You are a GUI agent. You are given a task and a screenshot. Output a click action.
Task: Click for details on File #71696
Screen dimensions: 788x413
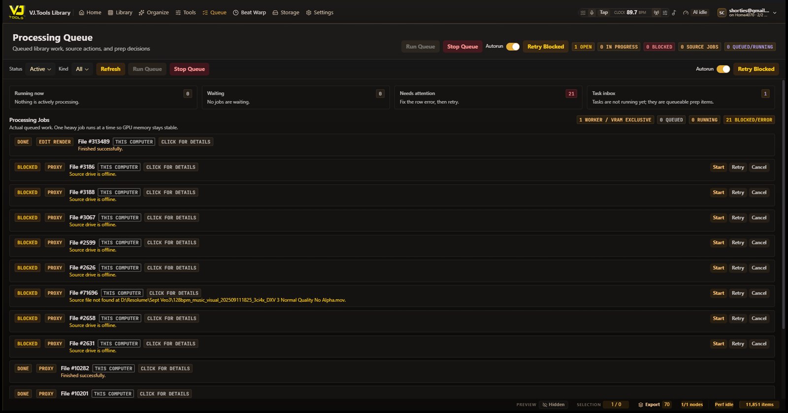[174, 293]
